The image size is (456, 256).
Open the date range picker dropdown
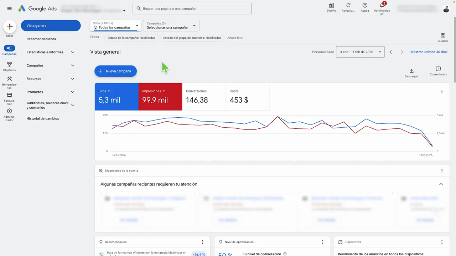pyautogui.click(x=360, y=52)
